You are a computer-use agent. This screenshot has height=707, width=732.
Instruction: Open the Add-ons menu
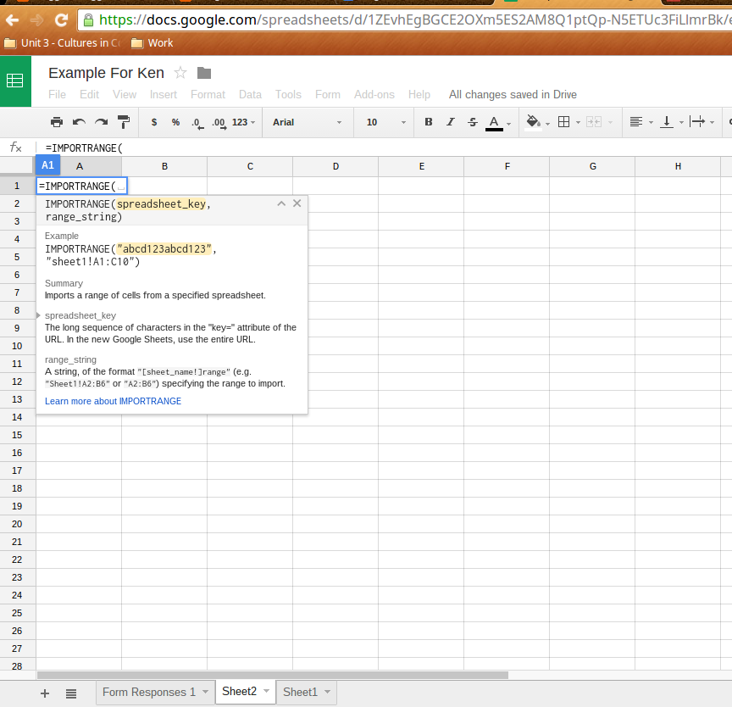tap(374, 94)
